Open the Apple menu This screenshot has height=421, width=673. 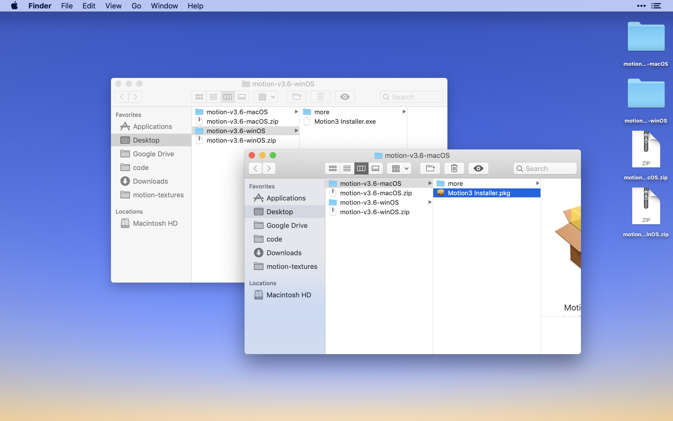(x=14, y=6)
